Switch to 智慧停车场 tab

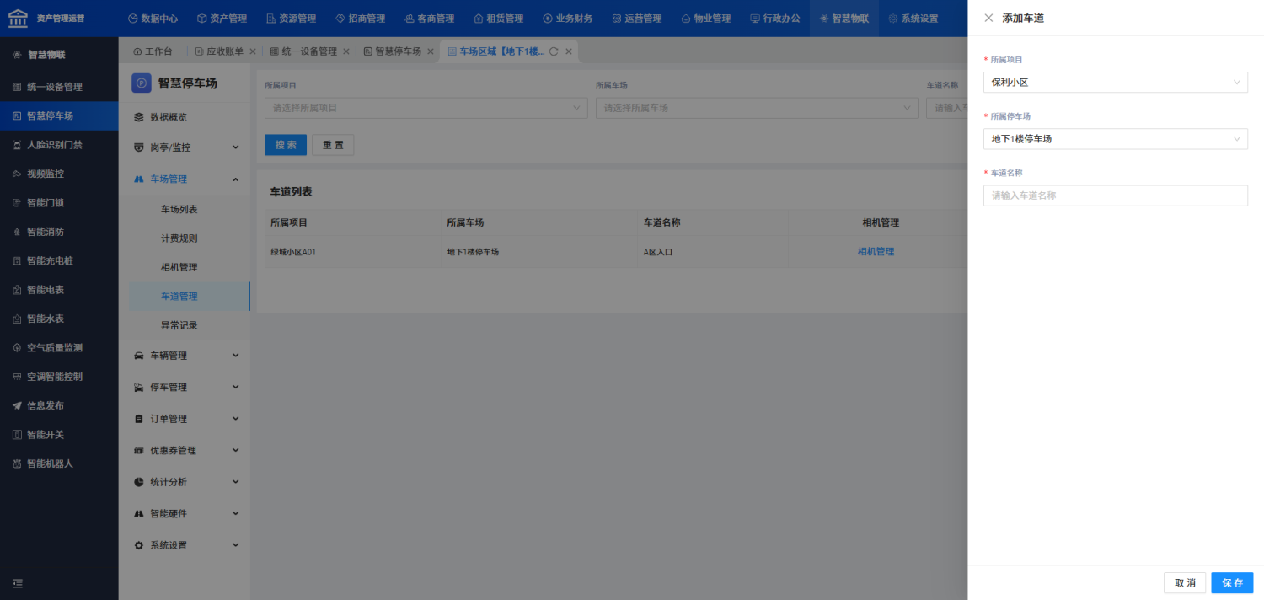coord(392,51)
